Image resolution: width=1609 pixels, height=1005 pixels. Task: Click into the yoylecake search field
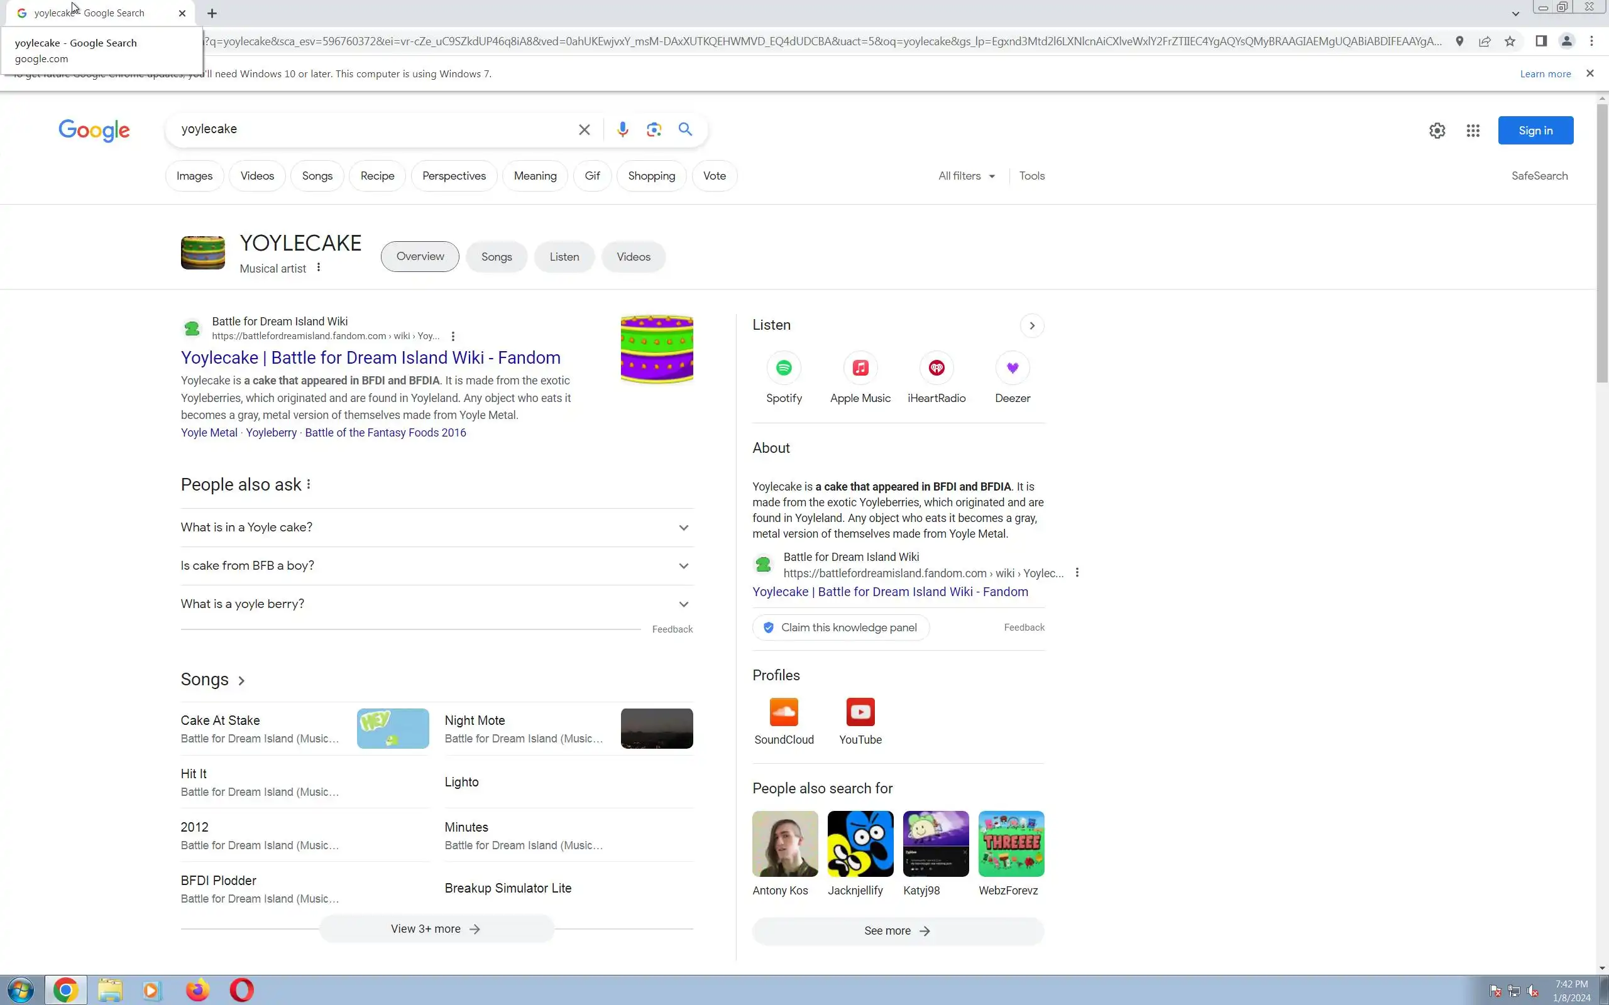372,129
